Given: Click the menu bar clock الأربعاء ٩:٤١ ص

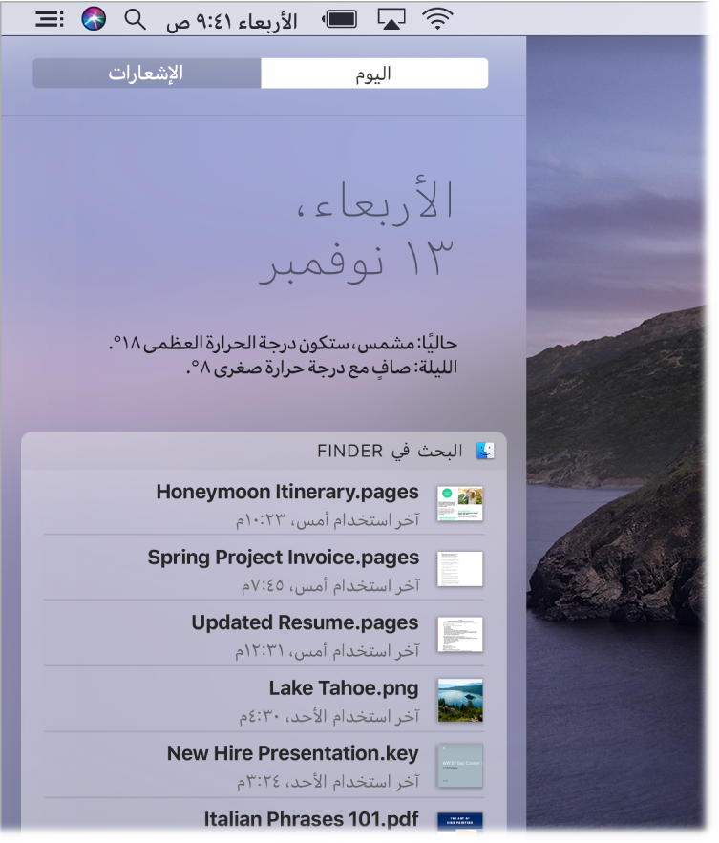Looking at the screenshot, I should 231,22.
